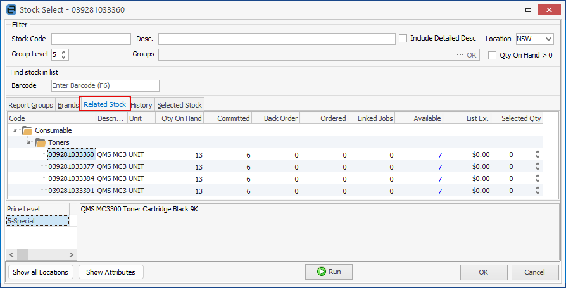The height and width of the screenshot is (288, 566).
Task: Sort by the Selected Qty column header
Action: coord(517,118)
